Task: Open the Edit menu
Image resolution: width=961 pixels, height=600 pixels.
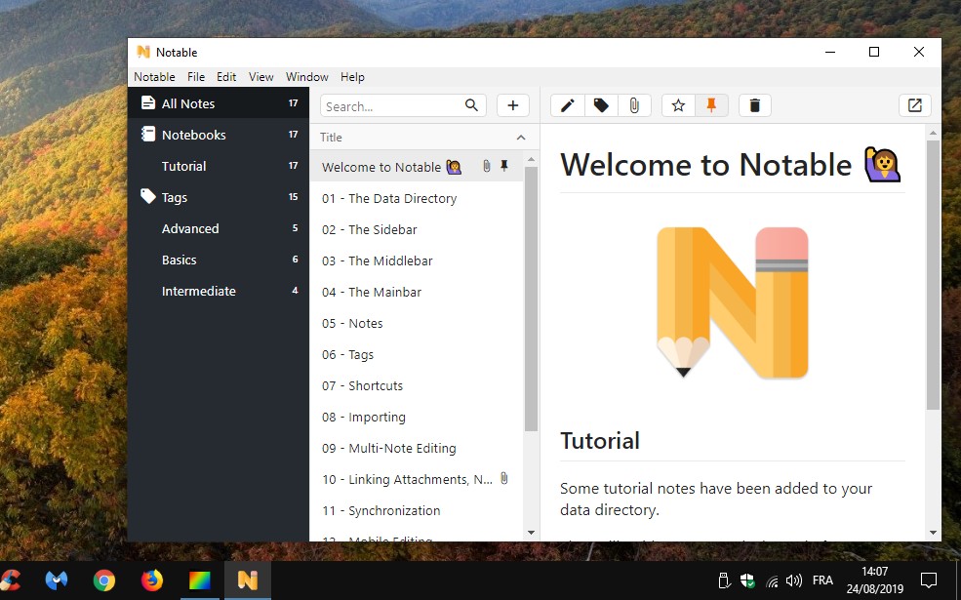Action: point(226,77)
